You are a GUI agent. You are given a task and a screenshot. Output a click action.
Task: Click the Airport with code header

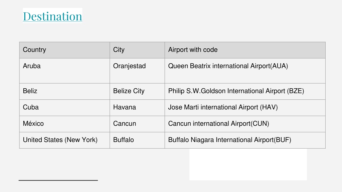point(245,50)
